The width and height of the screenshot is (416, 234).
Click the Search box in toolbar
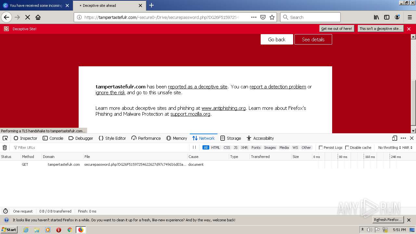[x=310, y=17]
